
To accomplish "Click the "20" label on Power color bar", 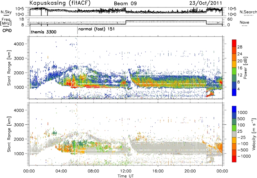I will (240, 61).
